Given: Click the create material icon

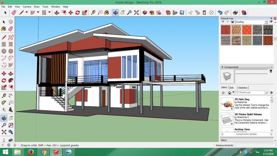Looking at the screenshot, I should pos(271,22).
